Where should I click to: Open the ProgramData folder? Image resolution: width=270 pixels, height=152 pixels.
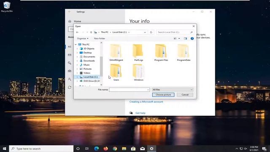pyautogui.click(x=184, y=52)
